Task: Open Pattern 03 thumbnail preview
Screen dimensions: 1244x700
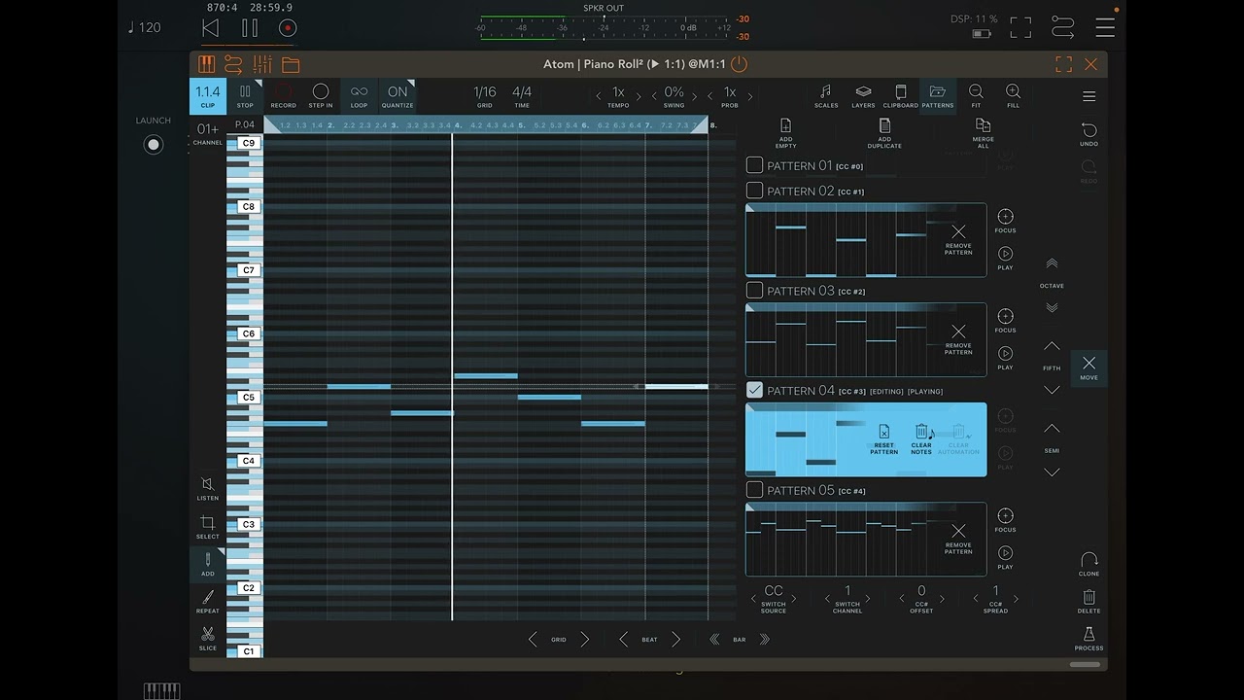Action: click(866, 340)
